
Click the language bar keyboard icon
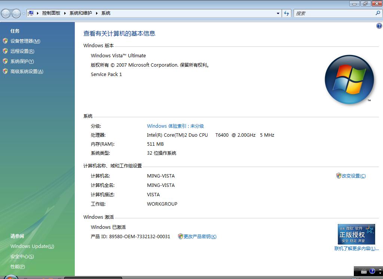(x=364, y=271)
